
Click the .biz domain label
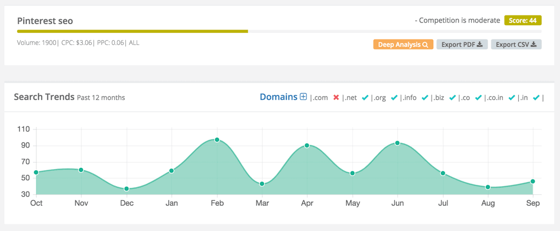click(439, 98)
